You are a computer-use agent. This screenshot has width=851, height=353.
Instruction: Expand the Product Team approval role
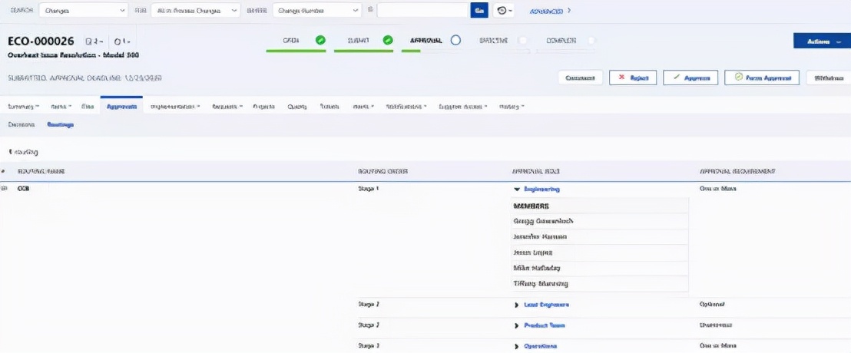[x=517, y=325]
